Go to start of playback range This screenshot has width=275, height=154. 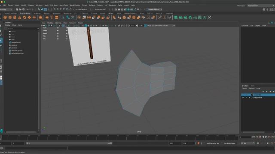(254, 137)
